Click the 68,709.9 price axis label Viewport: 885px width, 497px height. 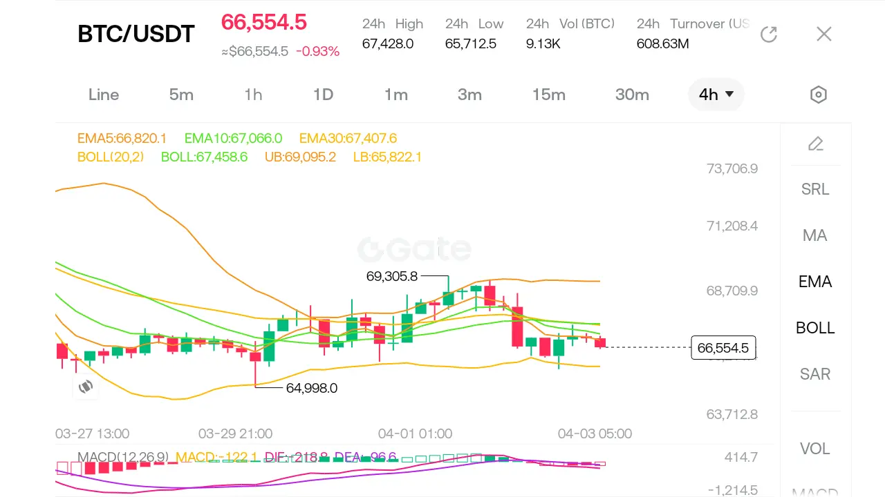(x=732, y=291)
